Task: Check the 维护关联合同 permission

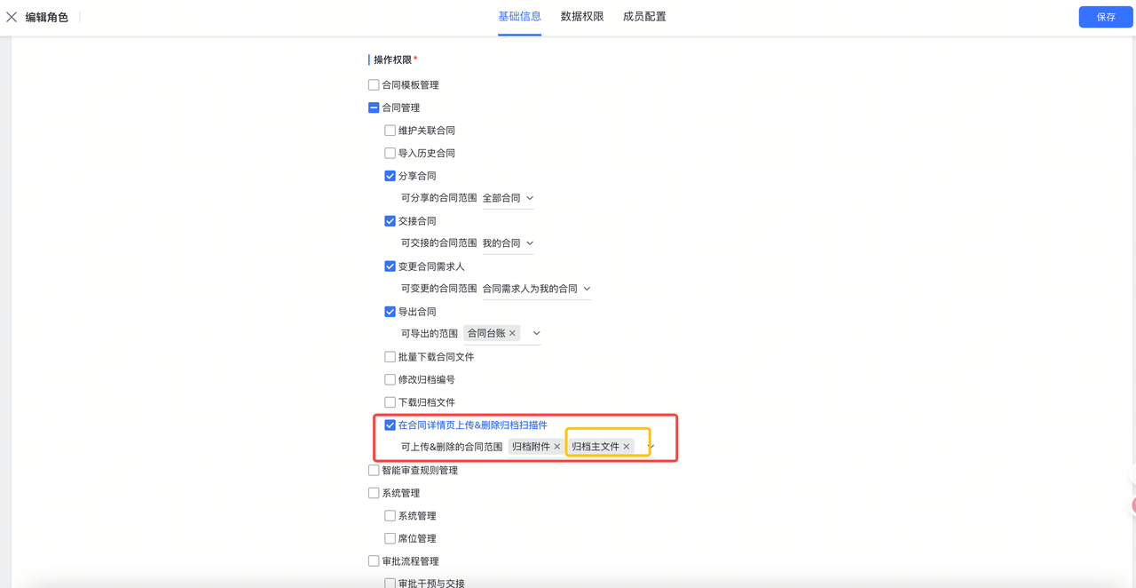Action: coord(390,130)
